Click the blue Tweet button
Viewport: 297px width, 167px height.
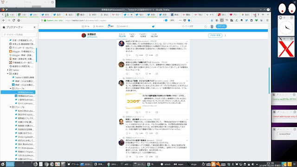(x=221, y=26)
